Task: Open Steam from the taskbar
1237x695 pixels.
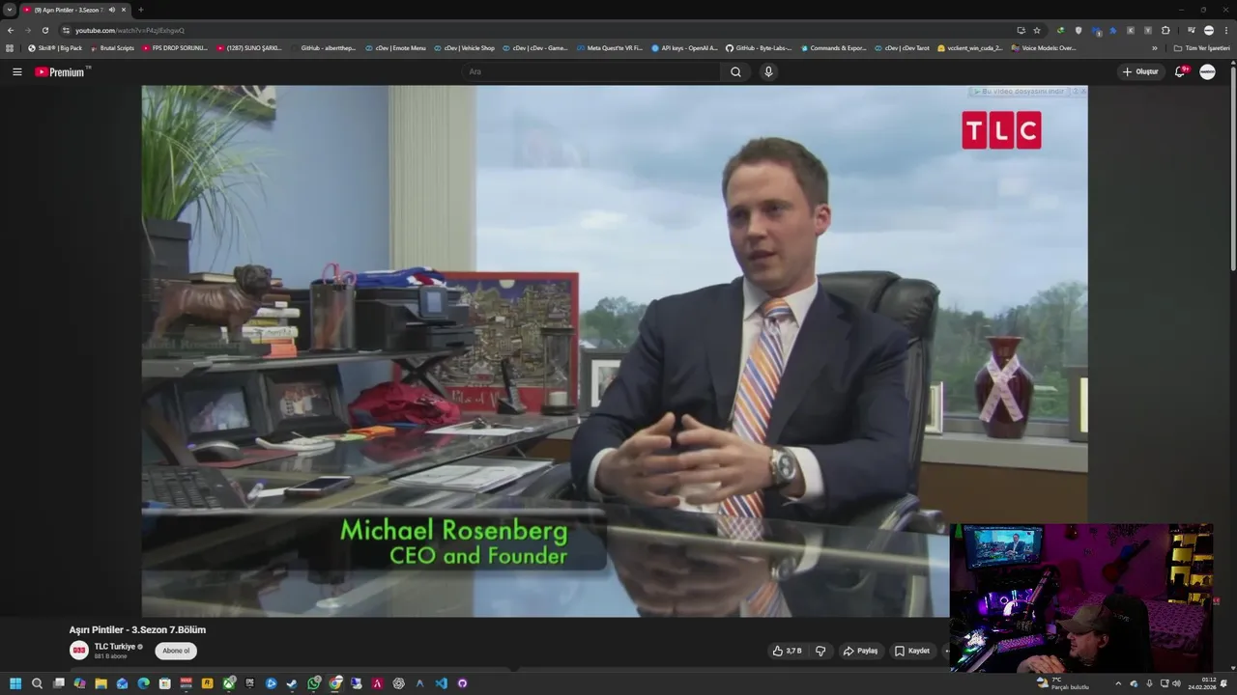Action: (x=293, y=683)
